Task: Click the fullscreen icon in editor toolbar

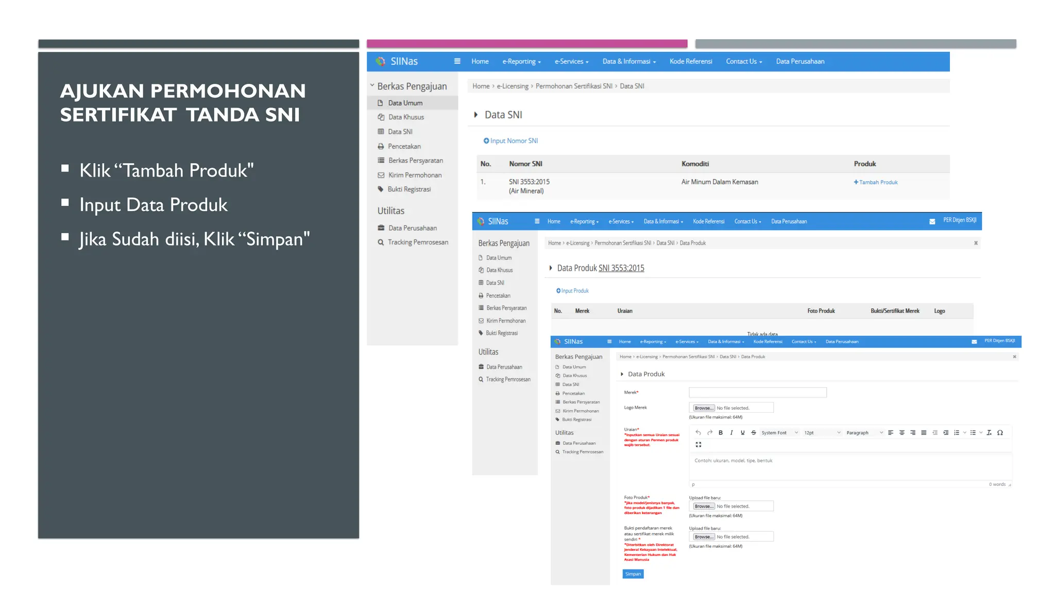Action: pos(699,444)
